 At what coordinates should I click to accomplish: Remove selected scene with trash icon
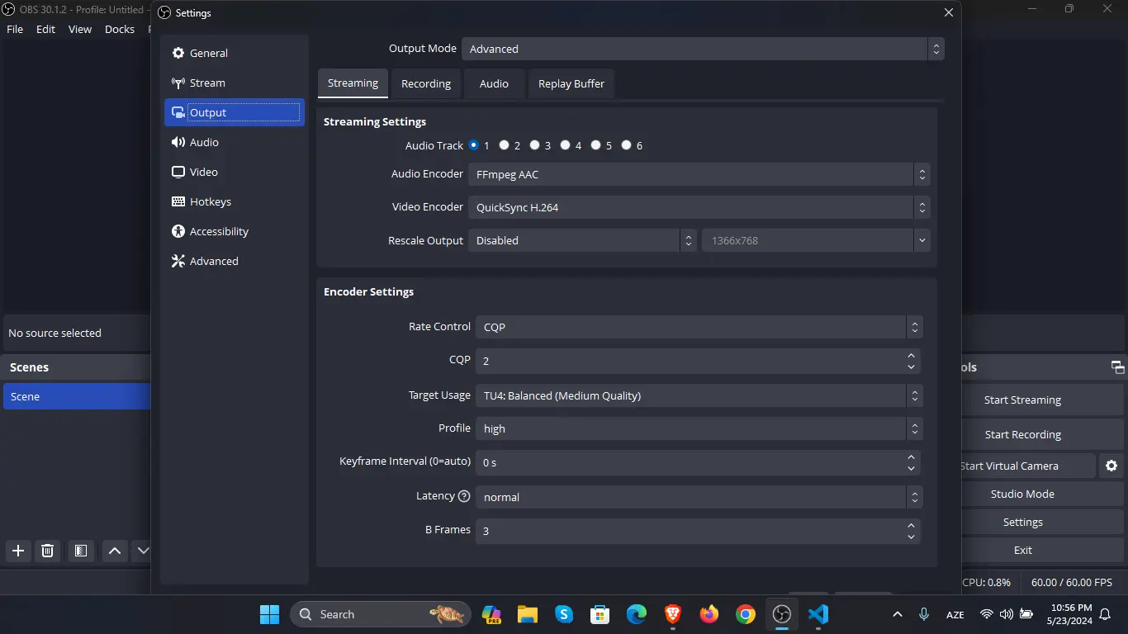coord(48,551)
